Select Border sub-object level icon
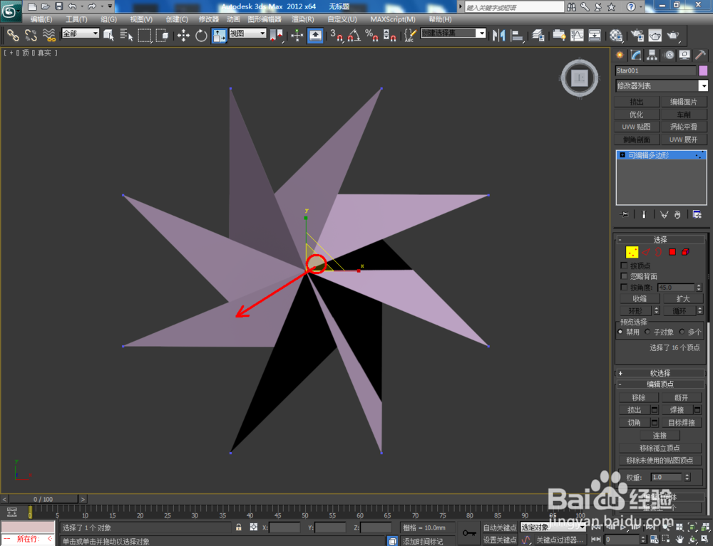 [658, 252]
